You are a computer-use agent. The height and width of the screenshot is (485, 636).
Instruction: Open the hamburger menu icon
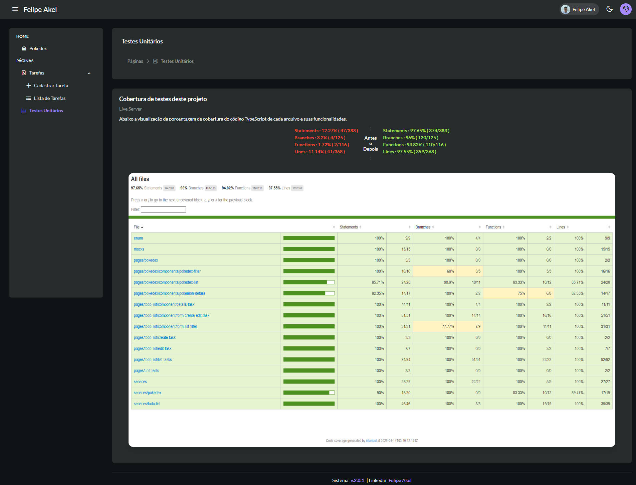(15, 9)
